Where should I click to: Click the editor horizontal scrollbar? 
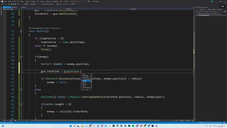(x=95, y=120)
